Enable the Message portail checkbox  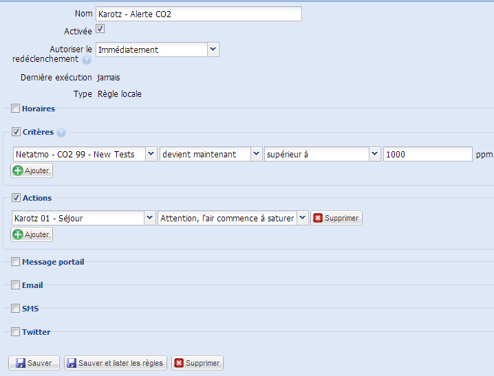click(x=15, y=262)
